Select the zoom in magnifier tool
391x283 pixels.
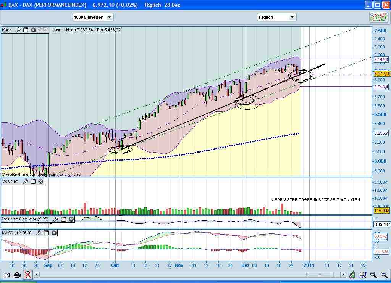coord(384,275)
